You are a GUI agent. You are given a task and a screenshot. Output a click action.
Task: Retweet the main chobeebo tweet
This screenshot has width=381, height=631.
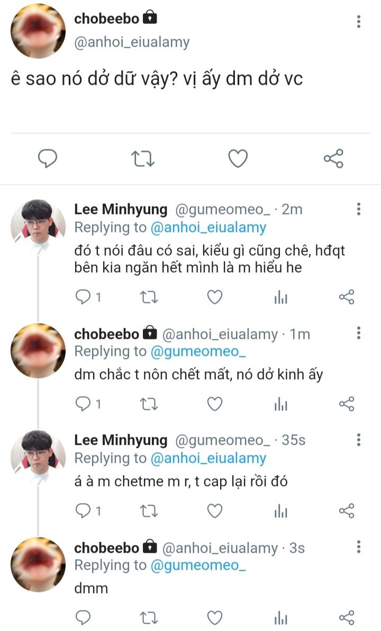click(143, 158)
